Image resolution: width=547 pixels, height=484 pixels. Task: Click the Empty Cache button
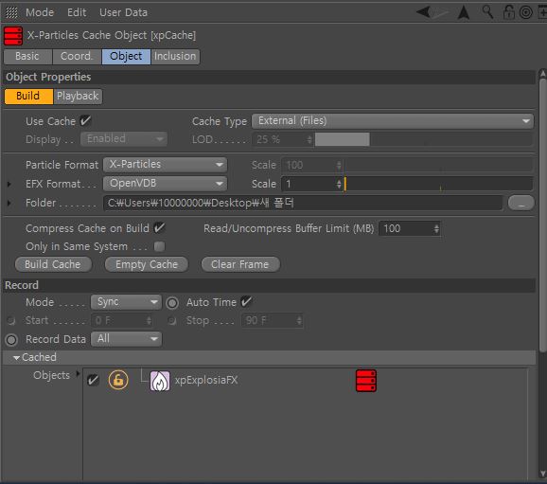147,264
